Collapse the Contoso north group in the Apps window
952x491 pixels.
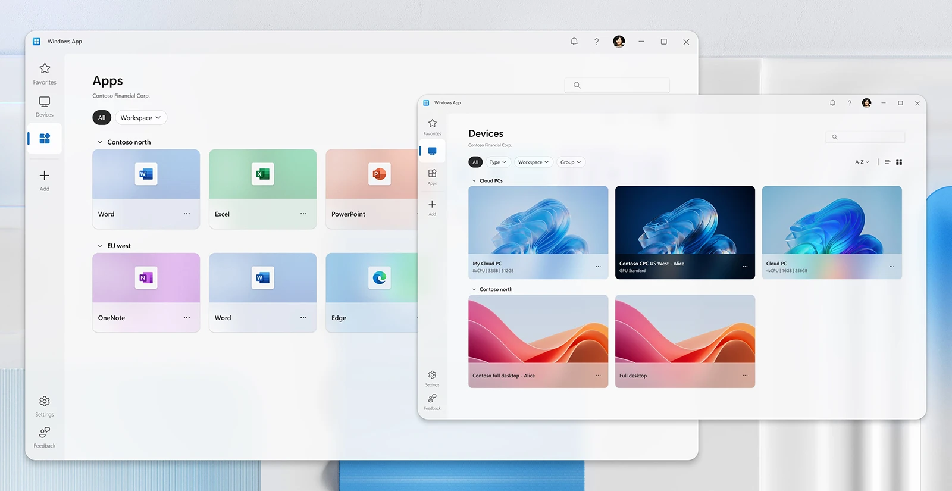click(x=100, y=142)
